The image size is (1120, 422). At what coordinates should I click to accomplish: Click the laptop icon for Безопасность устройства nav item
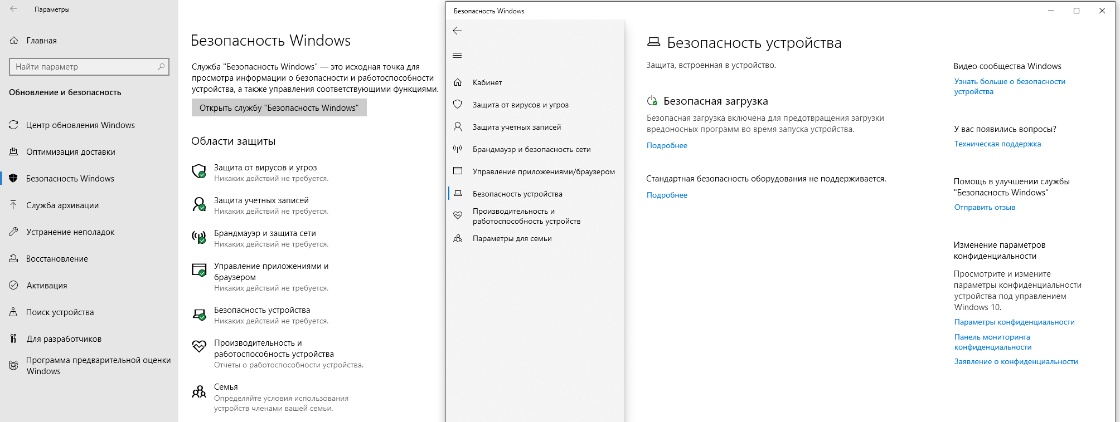458,194
